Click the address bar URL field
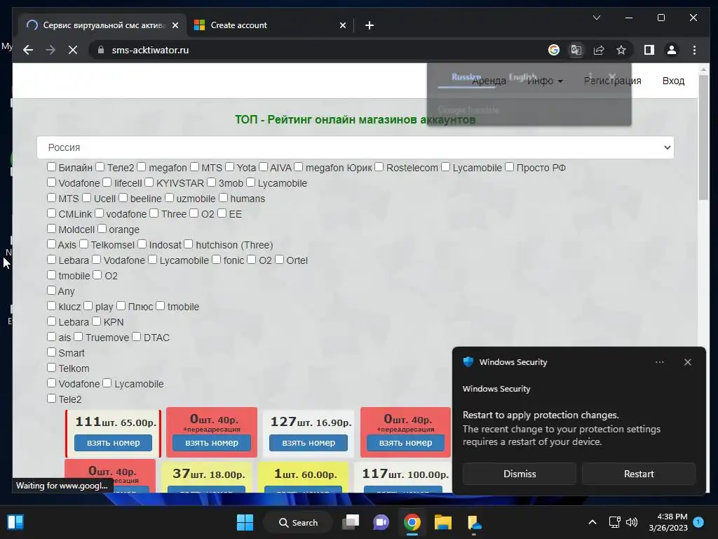718x539 pixels. click(320, 50)
